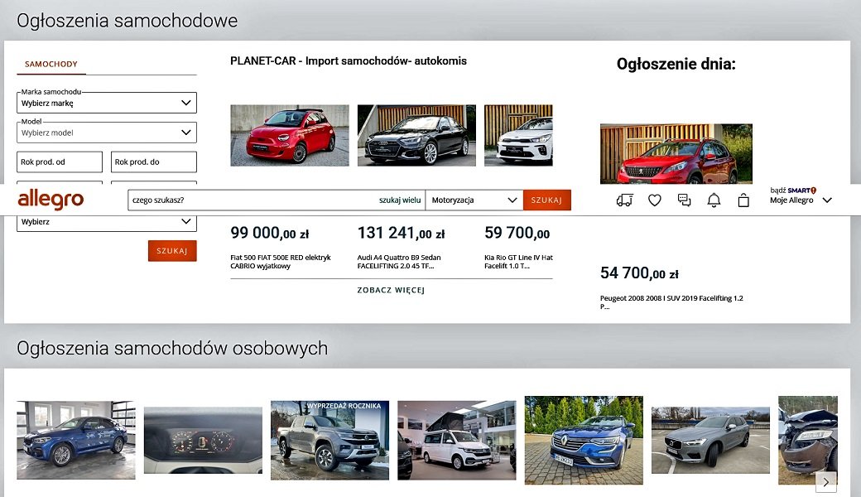Open notifications bell icon

714,200
